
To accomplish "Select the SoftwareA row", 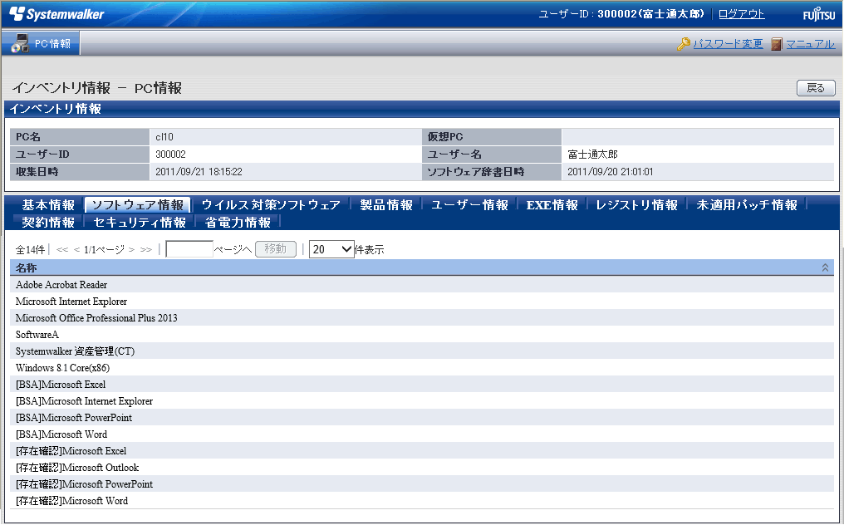I will tap(422, 335).
